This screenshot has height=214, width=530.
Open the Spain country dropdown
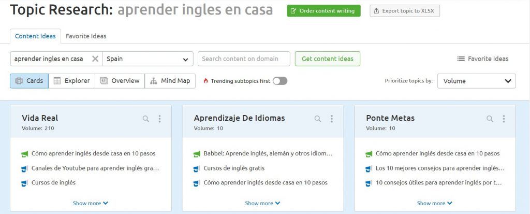click(x=148, y=59)
